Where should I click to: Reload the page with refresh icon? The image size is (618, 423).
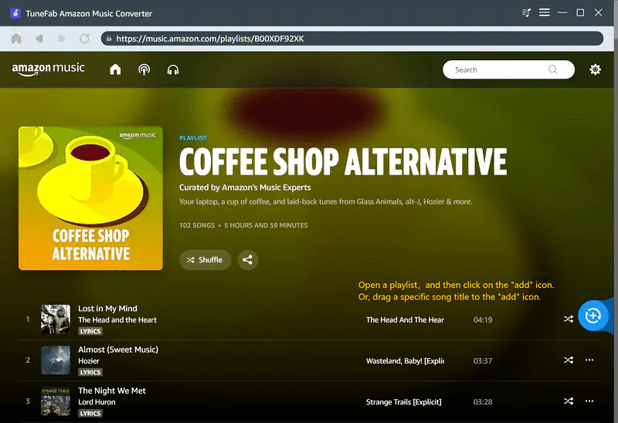pos(84,39)
